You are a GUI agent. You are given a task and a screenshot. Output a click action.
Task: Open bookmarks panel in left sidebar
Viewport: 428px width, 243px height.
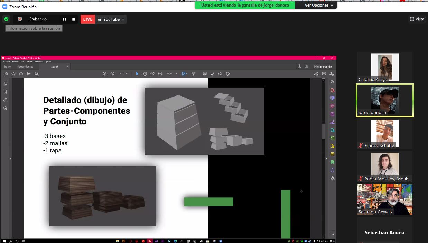5,92
